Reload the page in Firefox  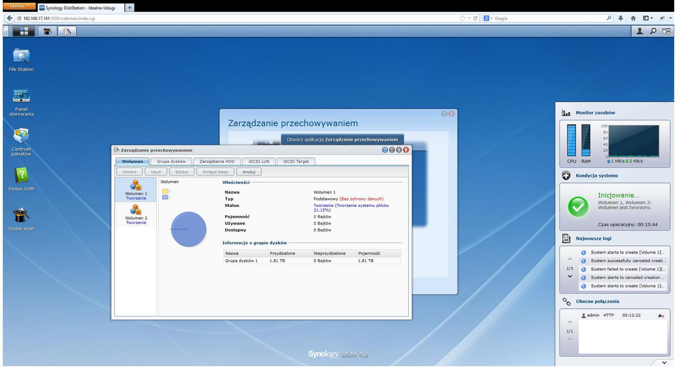475,18
